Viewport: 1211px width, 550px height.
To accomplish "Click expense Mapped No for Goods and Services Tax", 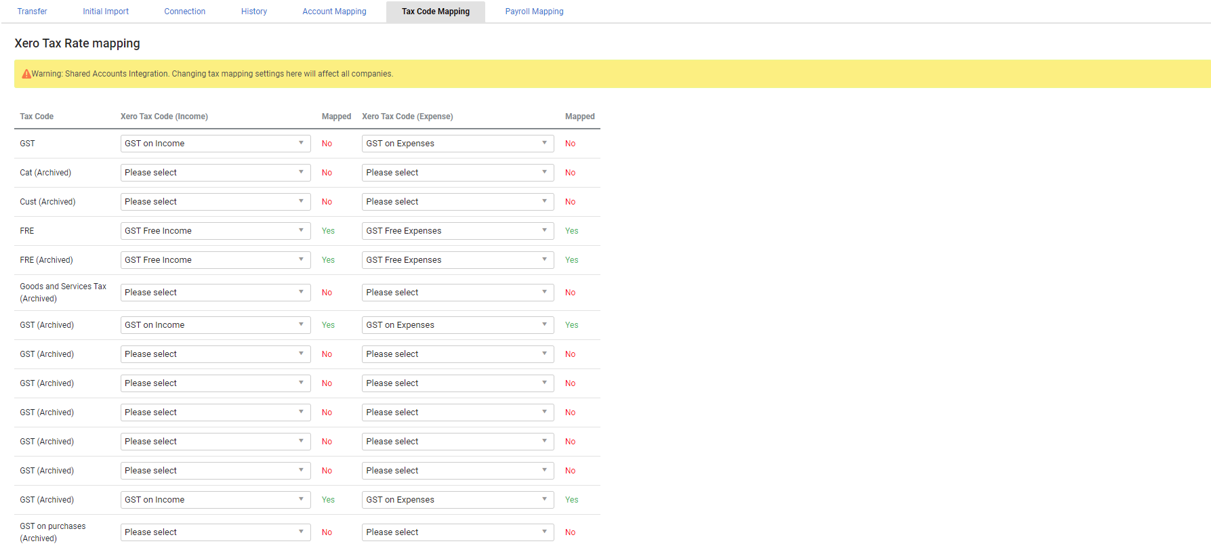I will (x=570, y=293).
